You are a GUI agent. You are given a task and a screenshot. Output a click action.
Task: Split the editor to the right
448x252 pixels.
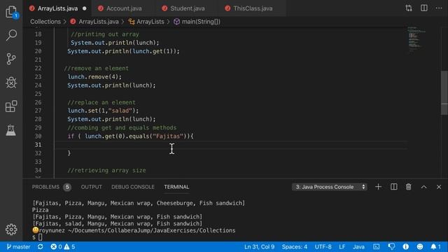[424, 8]
